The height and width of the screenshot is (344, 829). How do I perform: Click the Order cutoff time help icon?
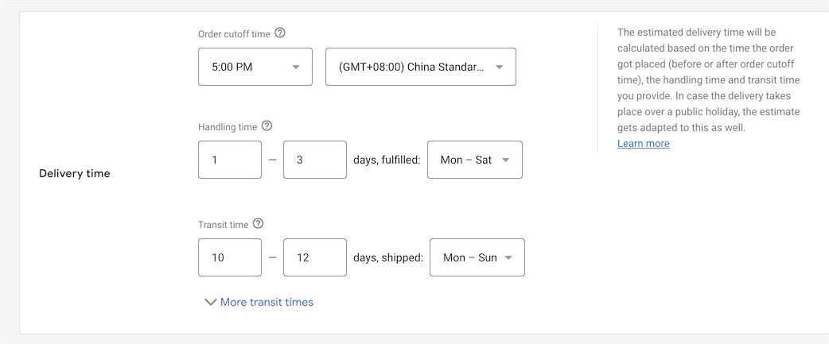280,33
